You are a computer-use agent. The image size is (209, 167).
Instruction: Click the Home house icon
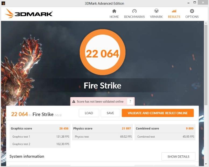pyautogui.click(x=114, y=11)
